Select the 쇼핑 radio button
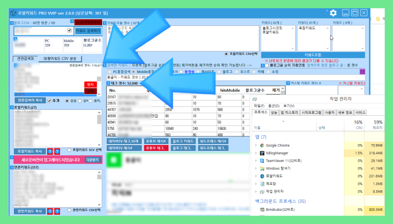The image size is (393, 224). click(268, 72)
